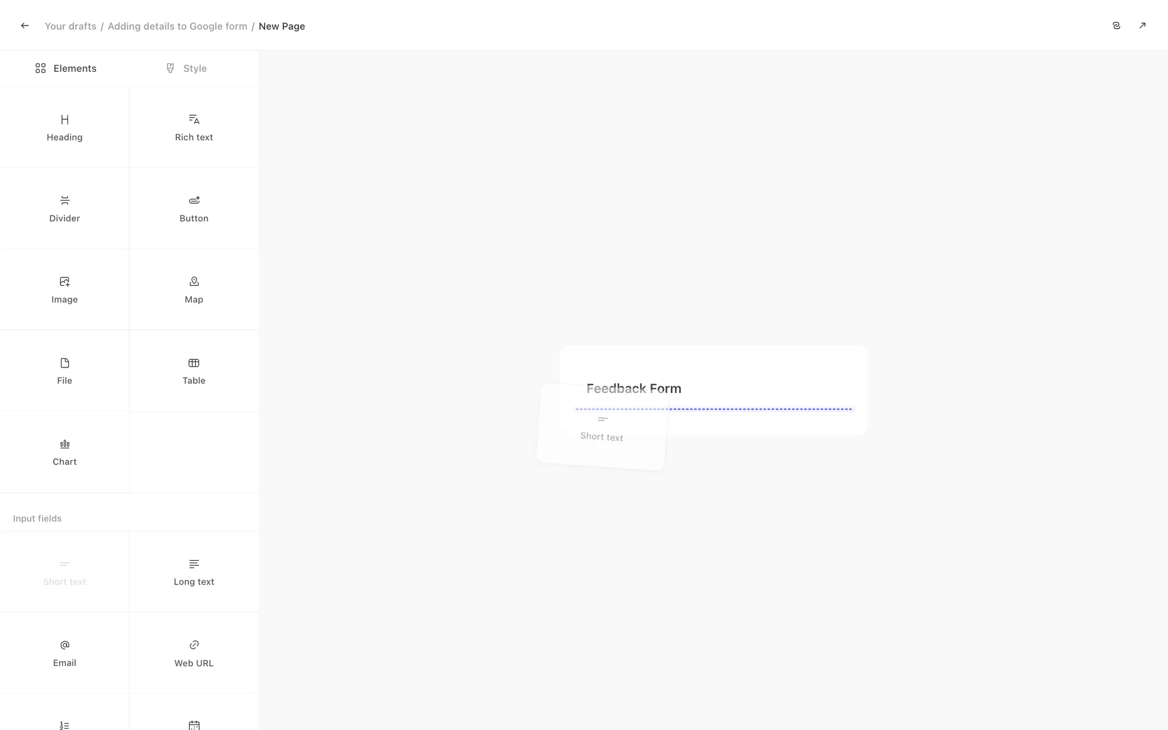Insert a Divider element
The height and width of the screenshot is (730, 1168).
click(64, 209)
